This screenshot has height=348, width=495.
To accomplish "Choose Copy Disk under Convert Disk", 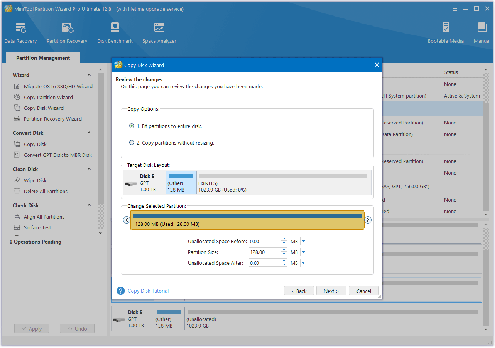I will (x=30, y=144).
